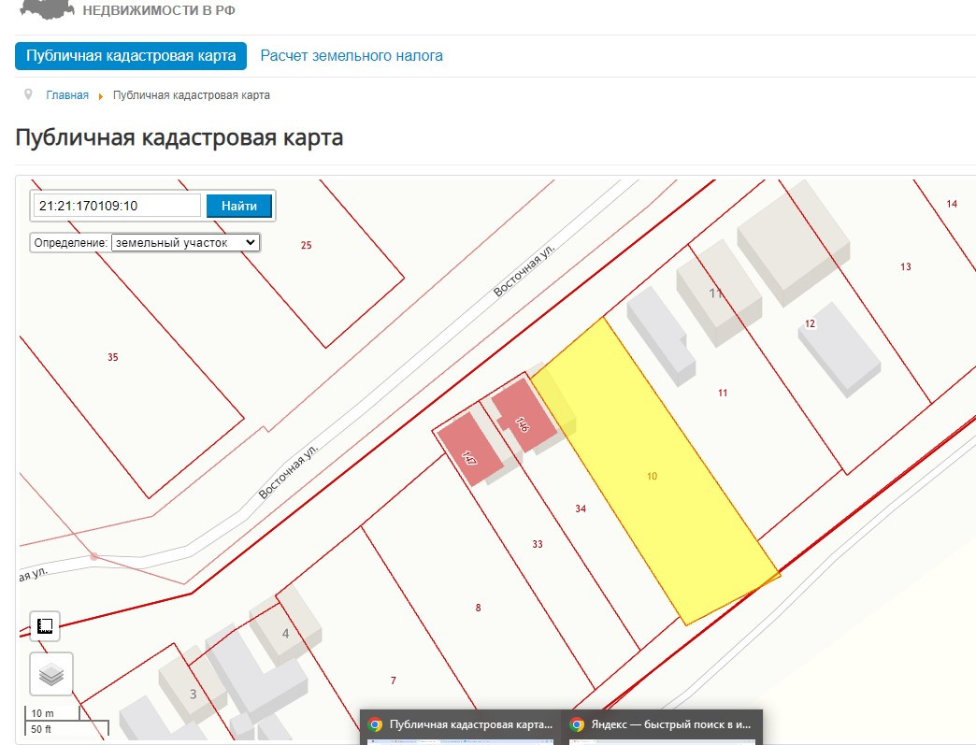Follow the Главная breadcrumb link
The height and width of the screenshot is (745, 976).
[x=67, y=95]
